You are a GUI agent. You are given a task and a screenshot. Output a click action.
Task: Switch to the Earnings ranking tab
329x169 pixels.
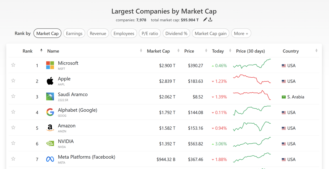(x=74, y=33)
